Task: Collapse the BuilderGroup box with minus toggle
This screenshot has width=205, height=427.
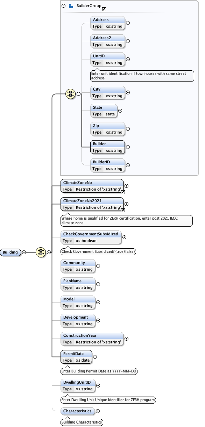Action: 63,6
